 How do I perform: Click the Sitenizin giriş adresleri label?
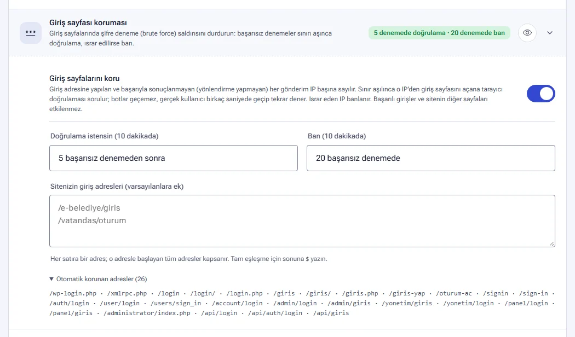(117, 186)
